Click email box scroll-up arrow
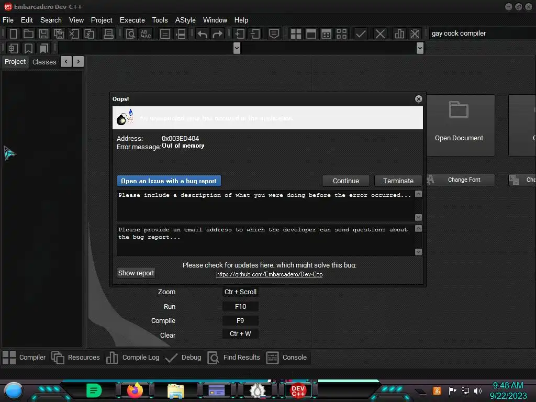This screenshot has height=402, width=536. coord(418,229)
